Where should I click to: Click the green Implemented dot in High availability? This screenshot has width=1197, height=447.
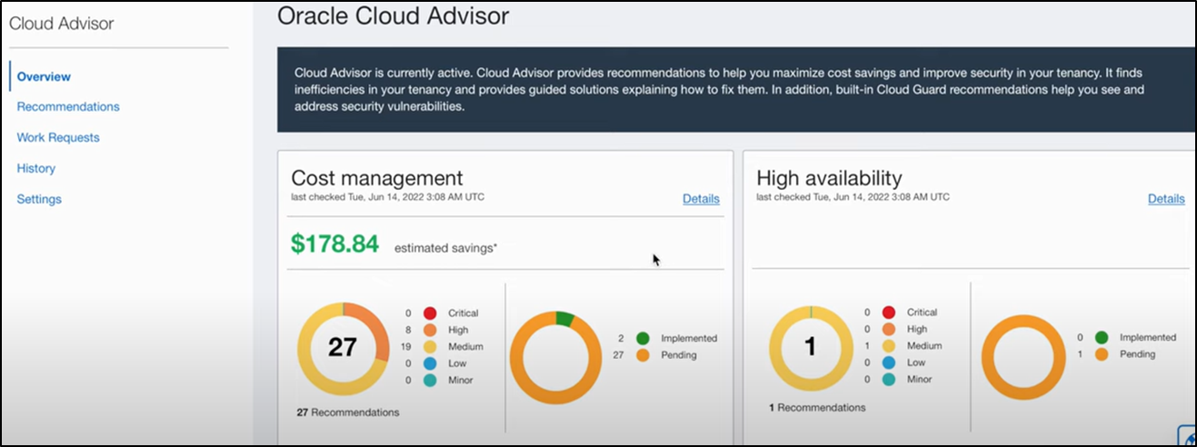(x=1101, y=337)
